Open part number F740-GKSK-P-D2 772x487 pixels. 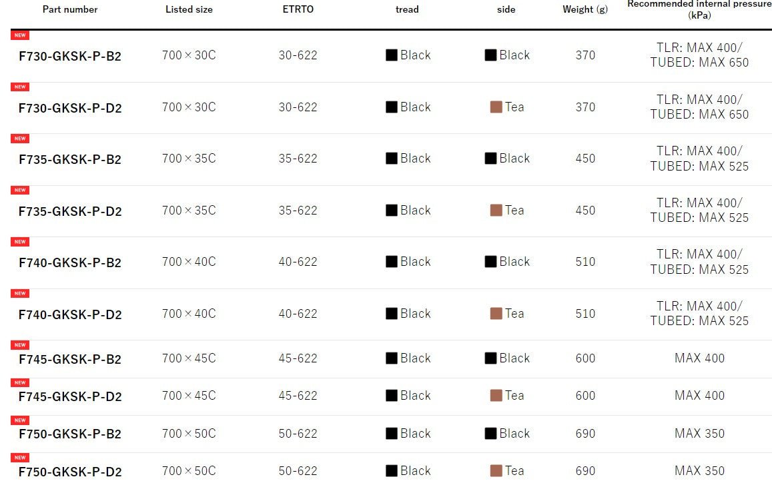pos(70,314)
